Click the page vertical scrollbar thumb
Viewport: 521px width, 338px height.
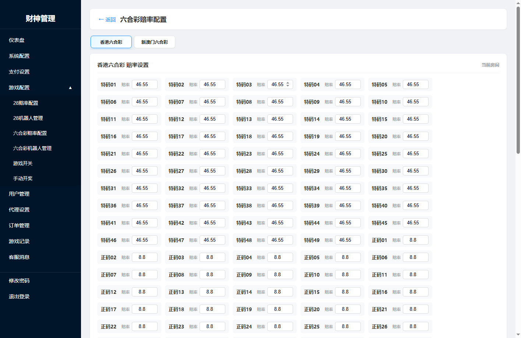[518, 80]
